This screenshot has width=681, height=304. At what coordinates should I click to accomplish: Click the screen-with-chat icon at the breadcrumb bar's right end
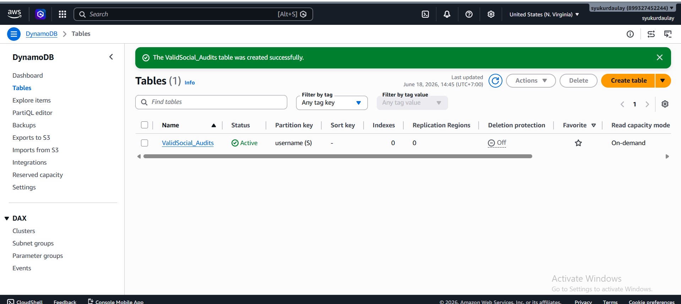click(668, 34)
